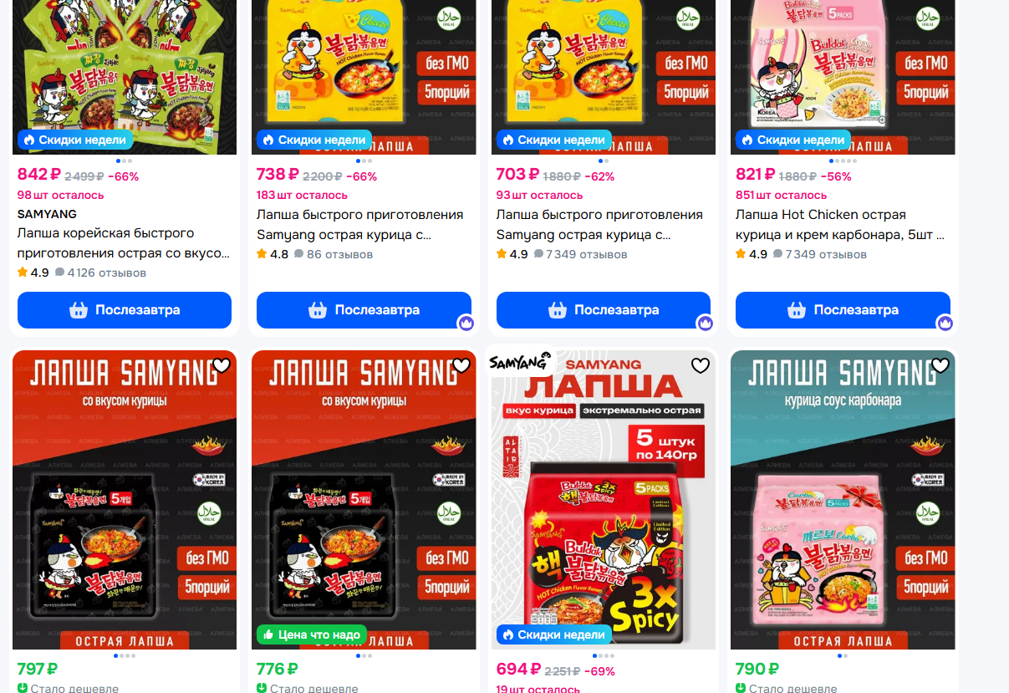Viewport: 1009px width, 693px height.
Task: Add 842 ₽ noodles to cart via Послезавтра
Action: point(125,310)
